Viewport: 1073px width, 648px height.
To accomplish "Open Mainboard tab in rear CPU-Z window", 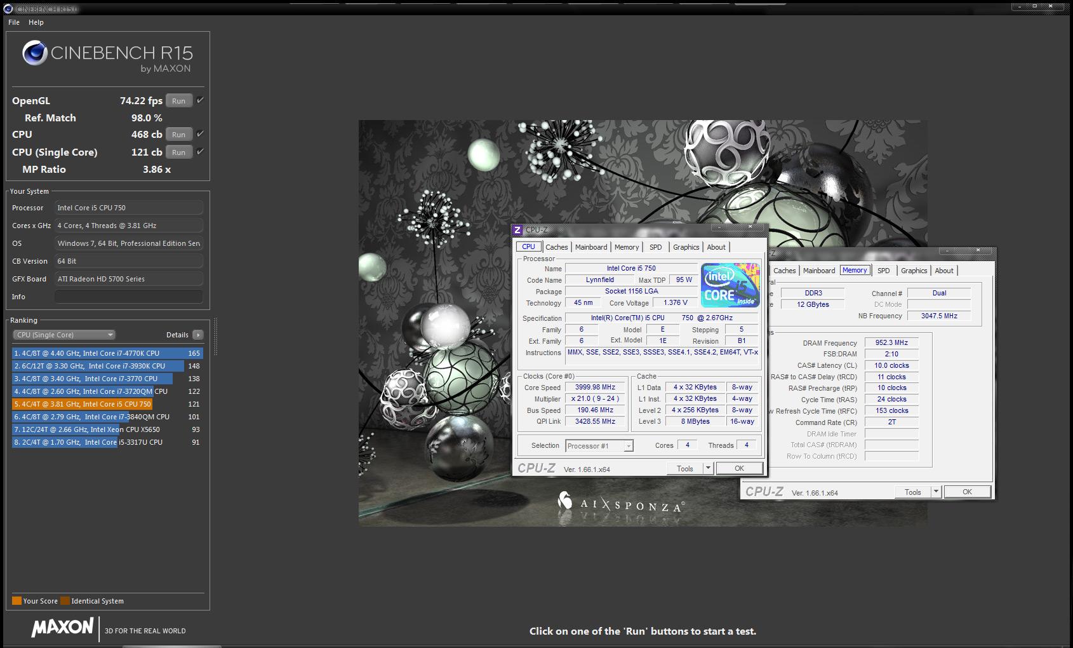I will [819, 271].
